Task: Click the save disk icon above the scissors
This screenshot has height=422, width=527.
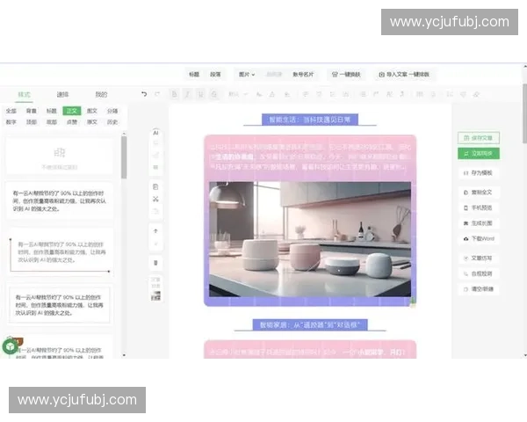Action: click(x=155, y=186)
